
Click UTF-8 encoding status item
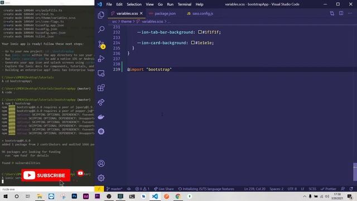pos(292,189)
